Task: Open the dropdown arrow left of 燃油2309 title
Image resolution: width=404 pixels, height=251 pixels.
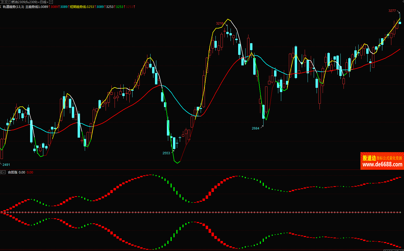Action: (x=8, y=2)
